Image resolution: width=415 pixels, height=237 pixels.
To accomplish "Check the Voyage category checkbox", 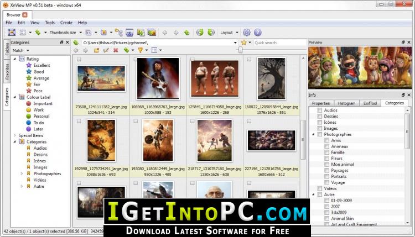I will click(327, 182).
